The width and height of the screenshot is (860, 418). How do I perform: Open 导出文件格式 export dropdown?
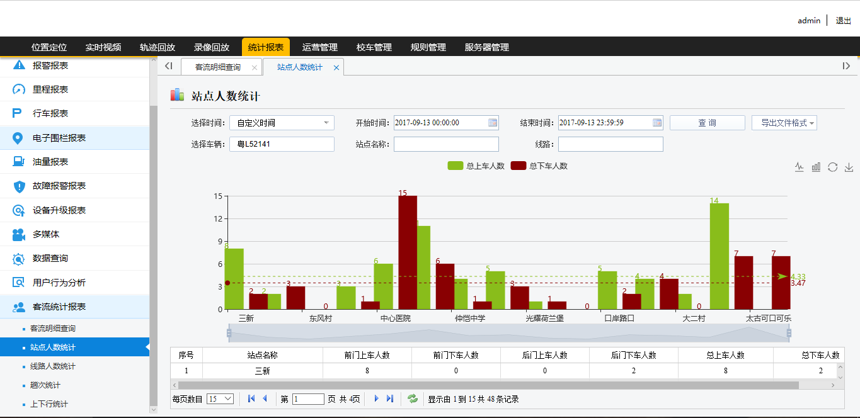tap(784, 123)
